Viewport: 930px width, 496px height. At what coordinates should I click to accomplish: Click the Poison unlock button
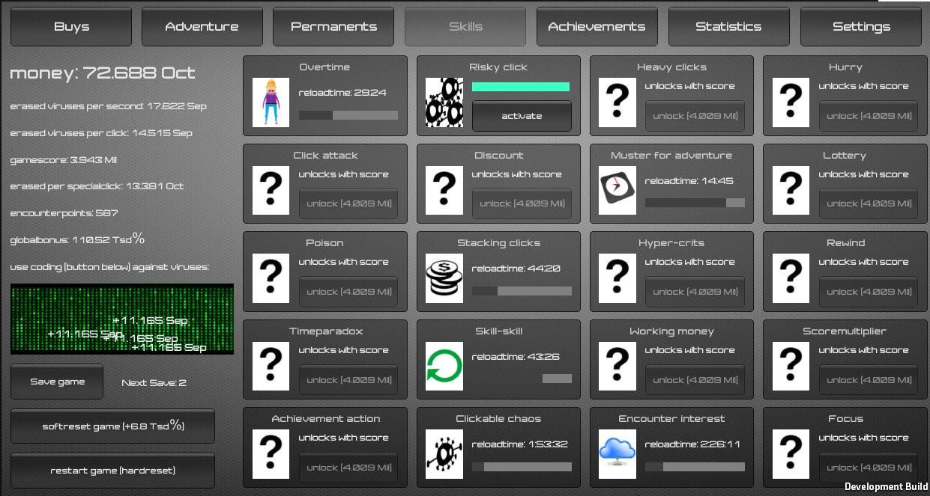(x=348, y=292)
